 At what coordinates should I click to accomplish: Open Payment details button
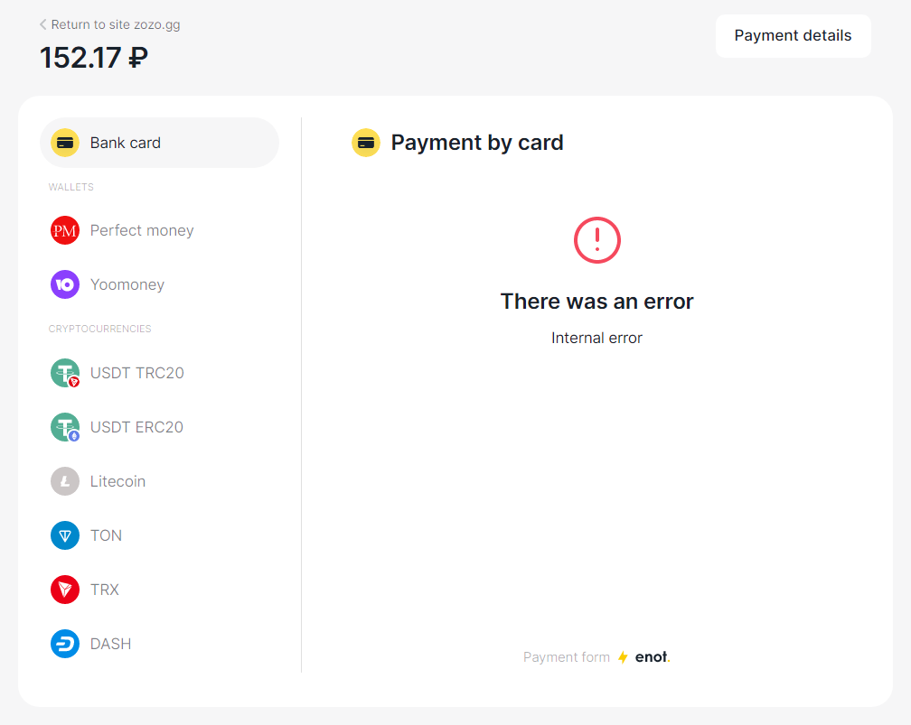[x=793, y=36]
